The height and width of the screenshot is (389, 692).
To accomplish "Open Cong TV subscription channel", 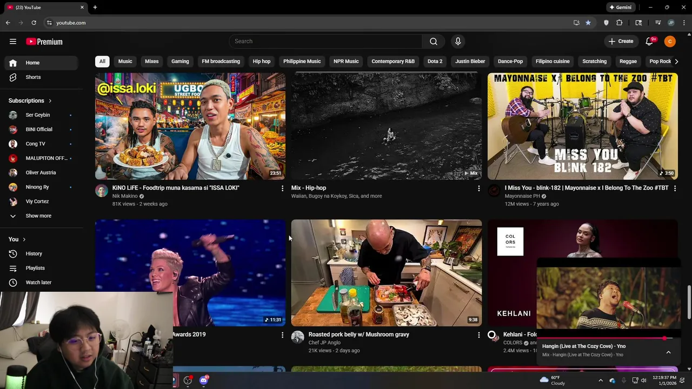I will [40, 144].
